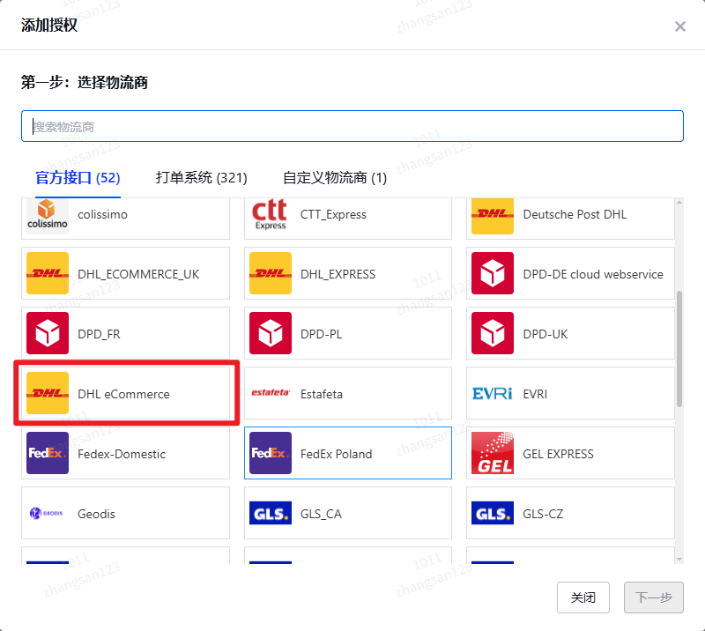Click the Fedex-Domestic purple logo
The image size is (705, 631).
(48, 453)
